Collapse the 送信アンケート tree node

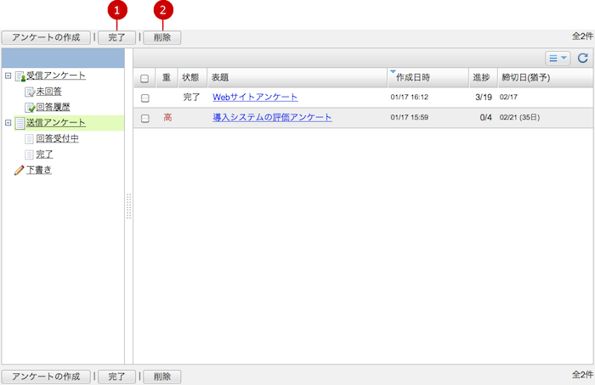(8, 123)
